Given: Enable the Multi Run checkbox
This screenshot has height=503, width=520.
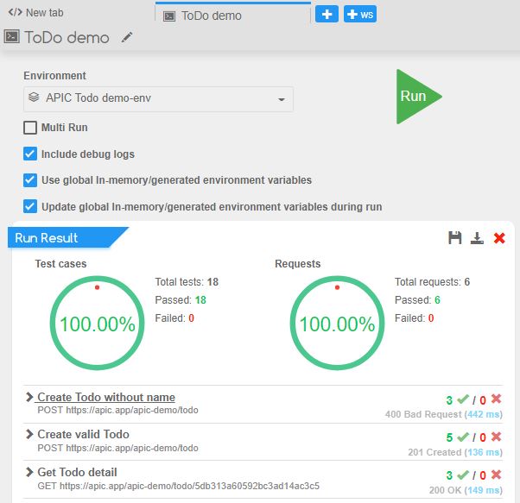Looking at the screenshot, I should coord(30,128).
